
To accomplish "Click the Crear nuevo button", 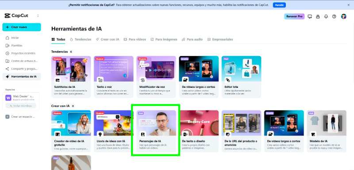I will pos(22,27).
